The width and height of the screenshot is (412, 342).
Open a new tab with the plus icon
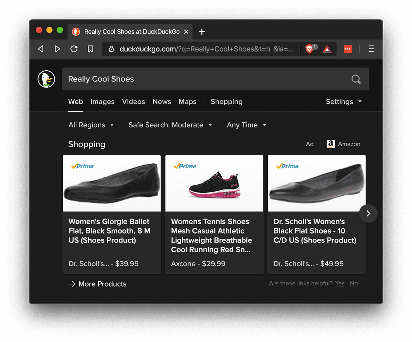[x=201, y=32]
